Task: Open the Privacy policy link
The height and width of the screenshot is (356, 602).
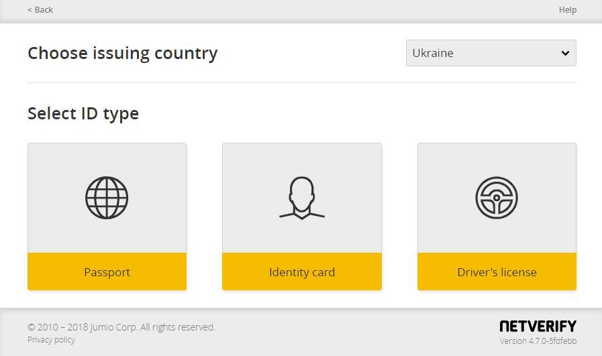Action: pos(51,340)
